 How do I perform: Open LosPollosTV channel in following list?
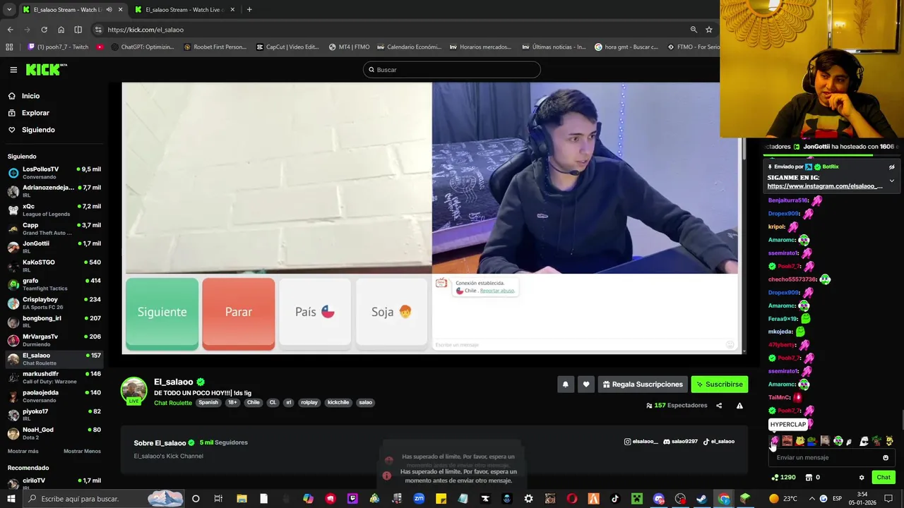tap(54, 173)
